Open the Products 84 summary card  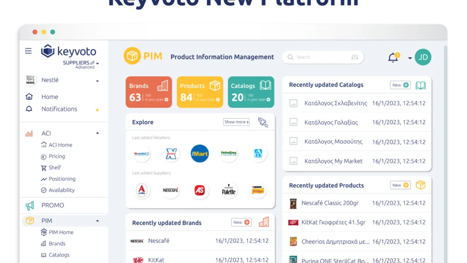200,92
